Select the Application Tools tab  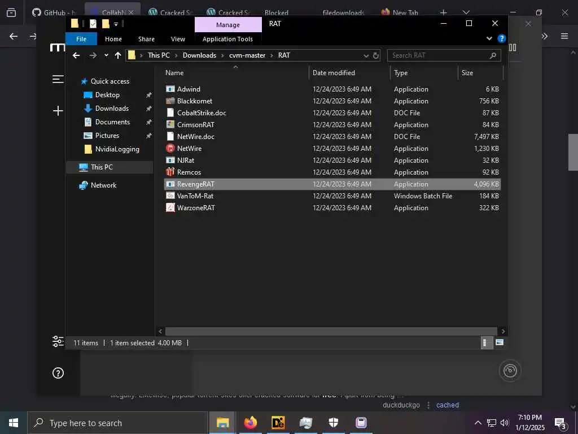[227, 39]
